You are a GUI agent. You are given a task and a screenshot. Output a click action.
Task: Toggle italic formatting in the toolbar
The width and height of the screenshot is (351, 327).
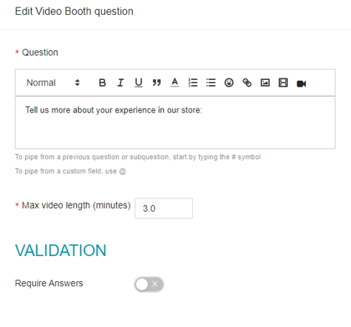click(120, 83)
